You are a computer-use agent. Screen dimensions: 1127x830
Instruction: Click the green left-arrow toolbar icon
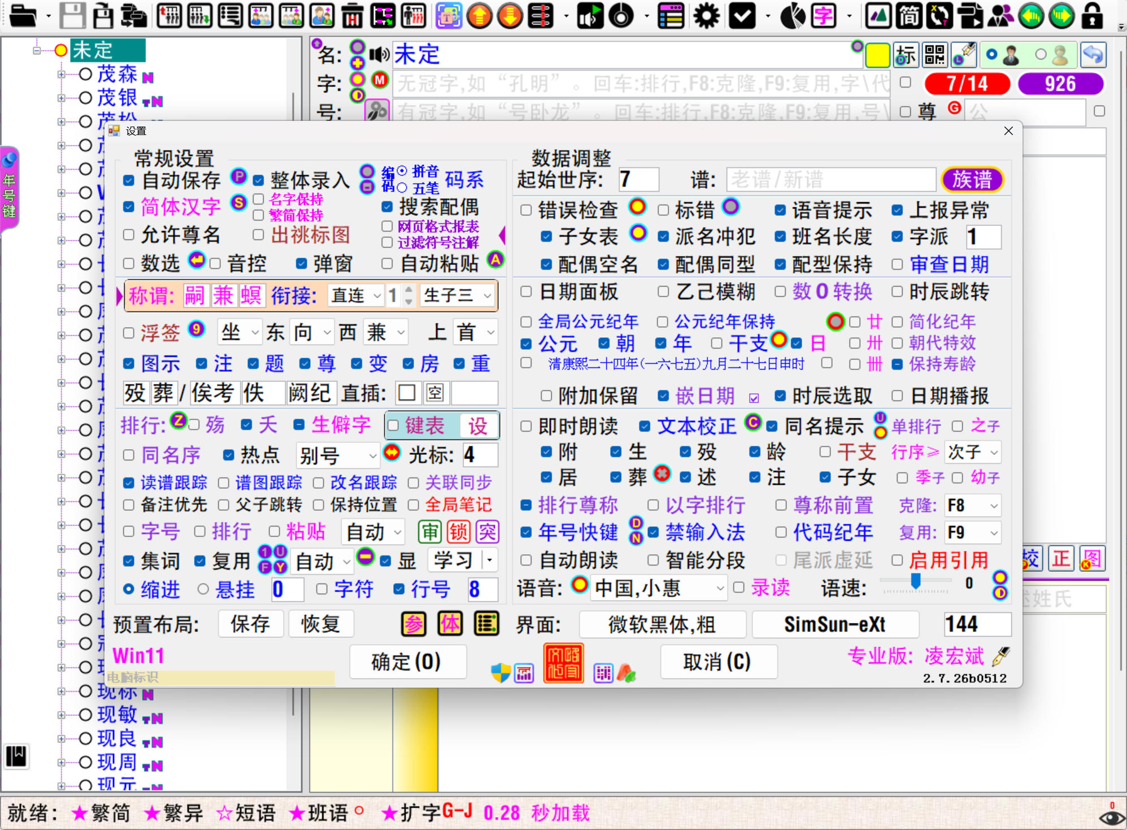(x=1031, y=16)
